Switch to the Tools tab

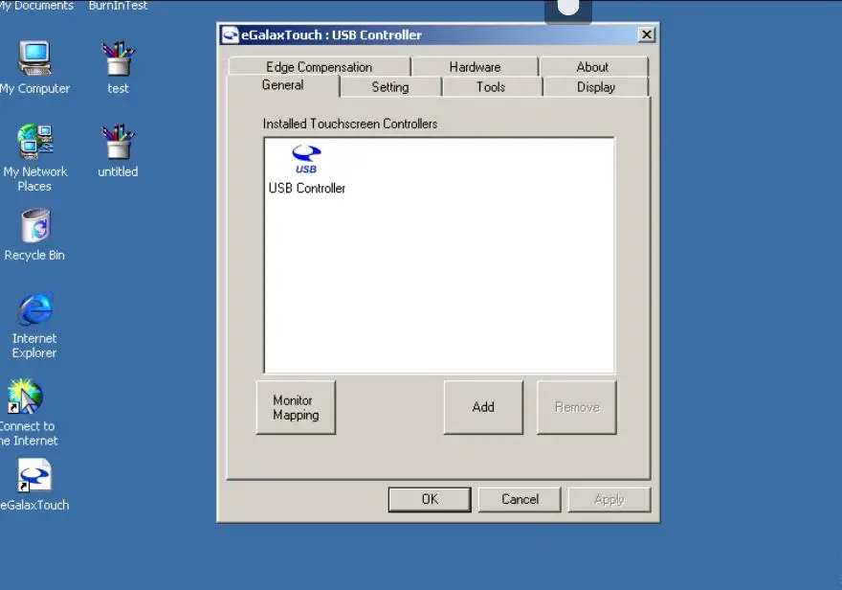[x=491, y=87]
